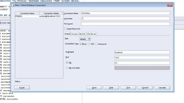Enable the Save Password checkbox

tap(65, 29)
